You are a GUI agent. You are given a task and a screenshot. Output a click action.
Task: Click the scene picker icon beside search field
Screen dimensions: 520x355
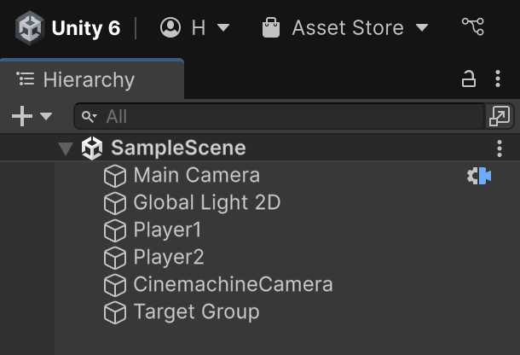click(x=500, y=116)
